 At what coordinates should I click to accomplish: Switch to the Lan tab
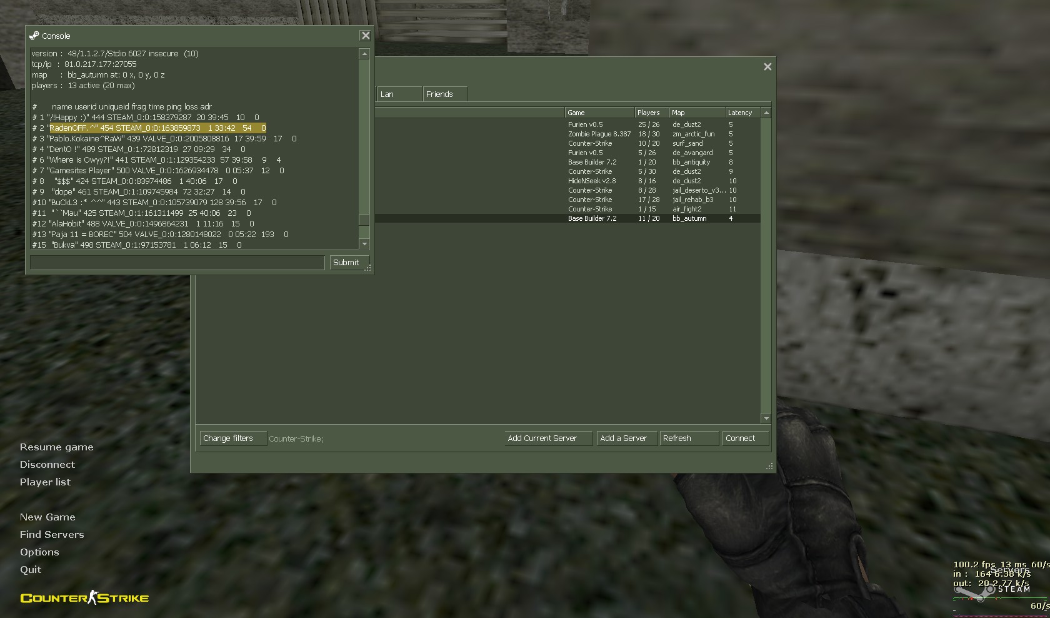pyautogui.click(x=399, y=94)
